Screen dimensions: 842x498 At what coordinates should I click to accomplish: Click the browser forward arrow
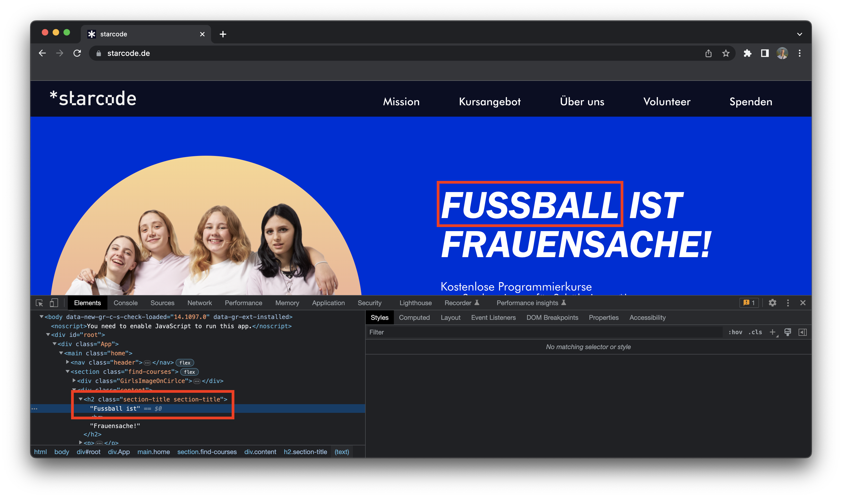click(x=60, y=53)
